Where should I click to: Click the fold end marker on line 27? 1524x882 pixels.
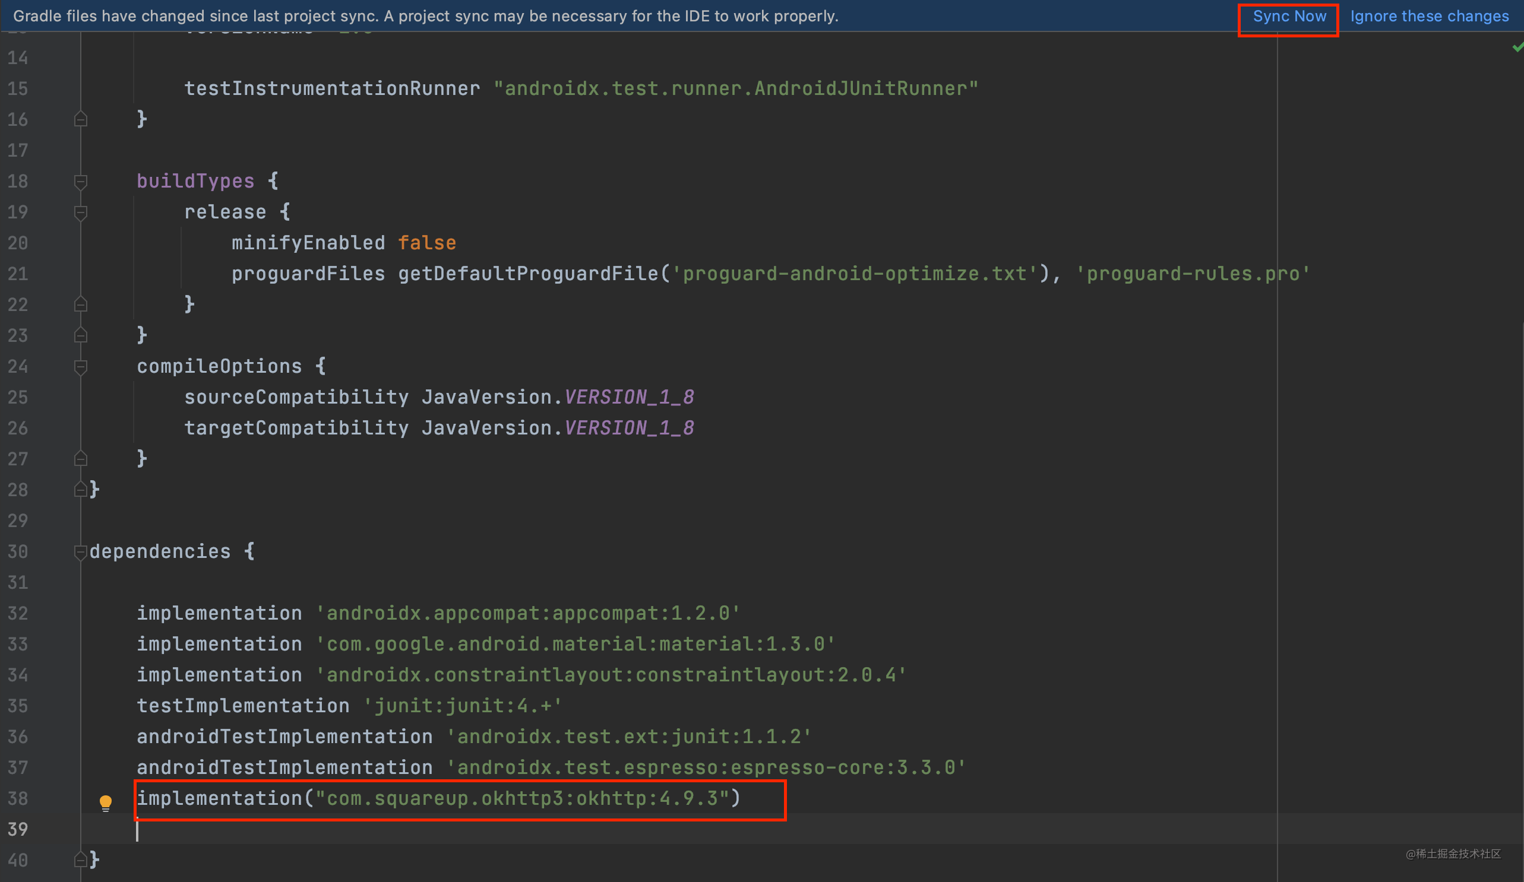pos(80,459)
